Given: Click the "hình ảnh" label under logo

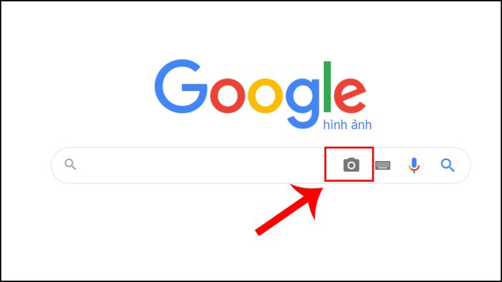Looking at the screenshot, I should tap(347, 125).
